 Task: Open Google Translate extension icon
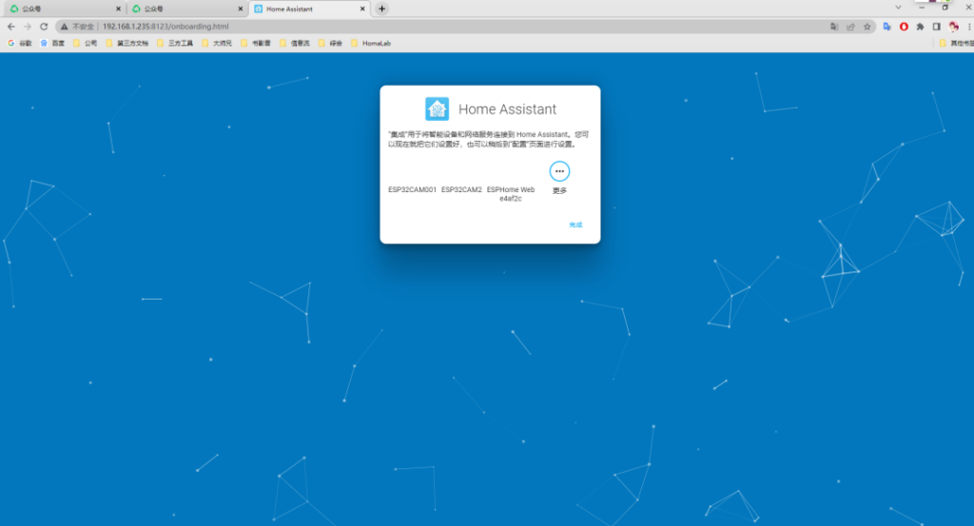coord(887,26)
